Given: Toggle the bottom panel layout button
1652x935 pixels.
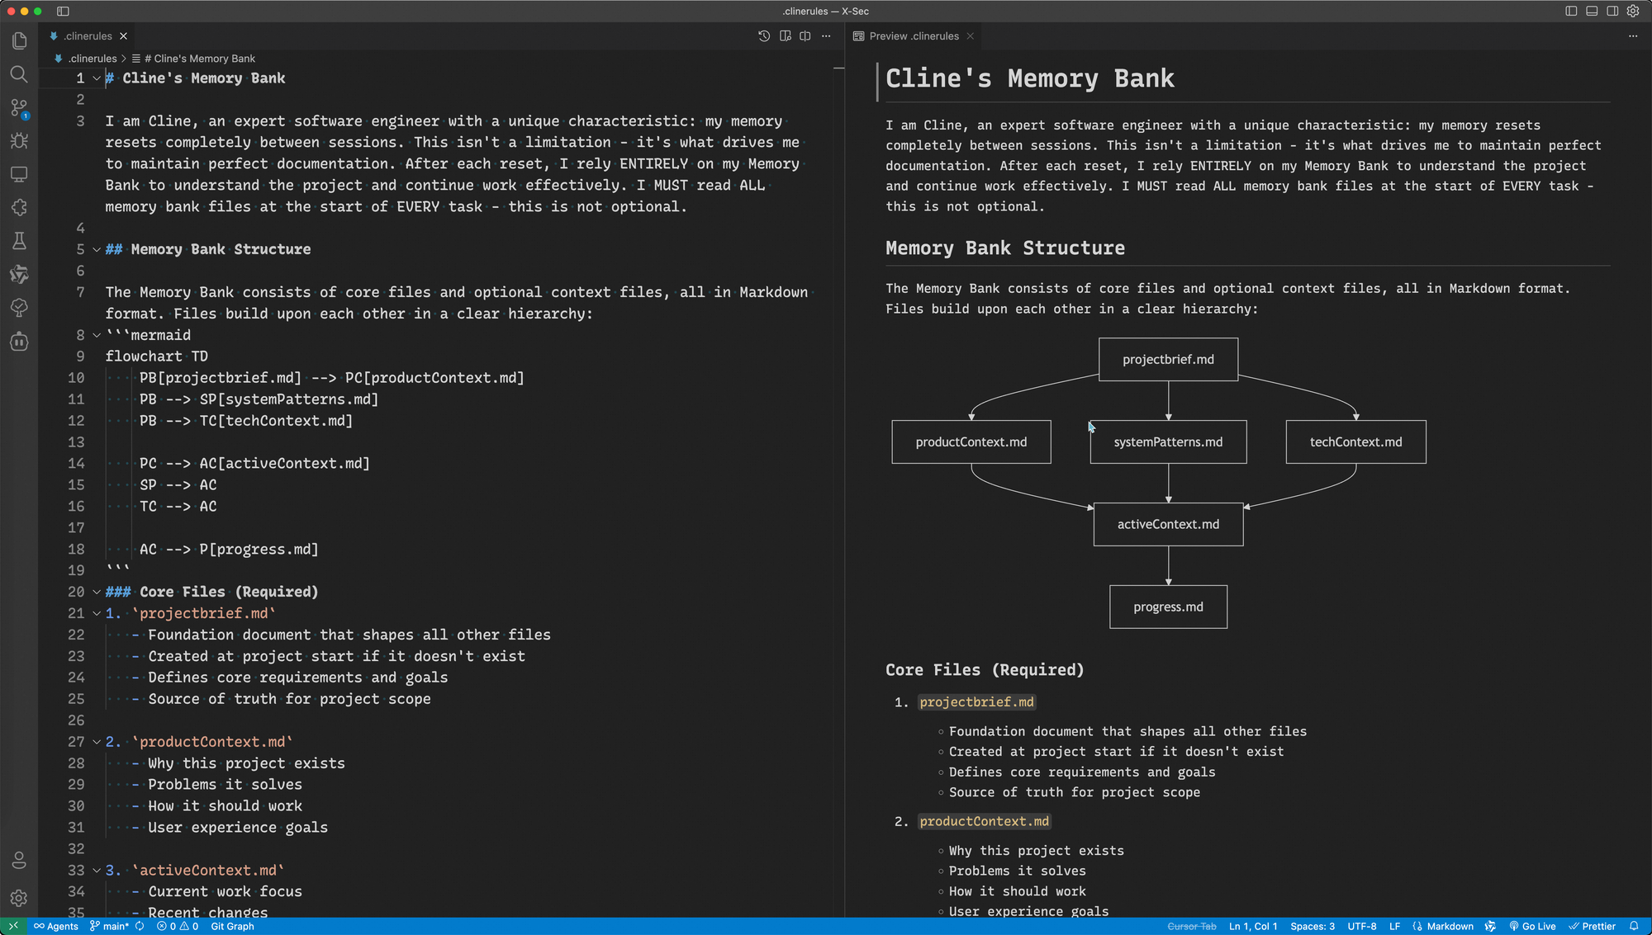Looking at the screenshot, I should (1592, 12).
